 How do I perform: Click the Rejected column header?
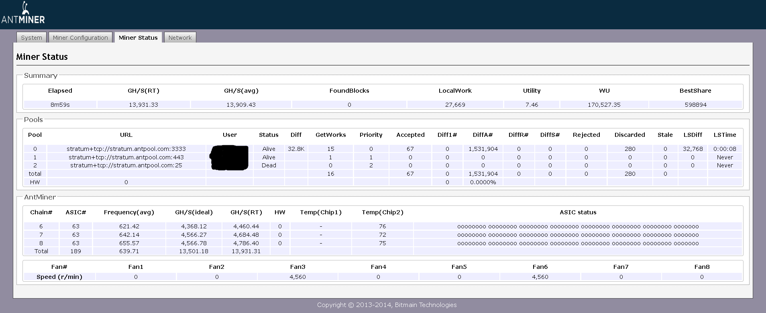coord(586,135)
